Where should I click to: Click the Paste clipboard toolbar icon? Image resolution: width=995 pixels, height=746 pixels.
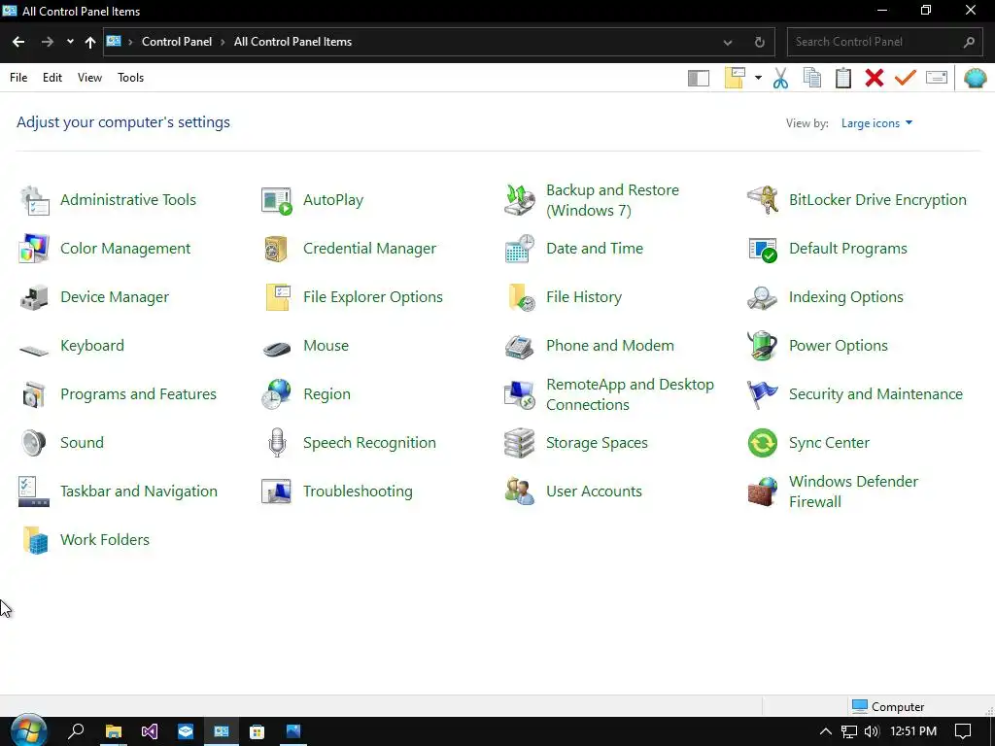843,78
